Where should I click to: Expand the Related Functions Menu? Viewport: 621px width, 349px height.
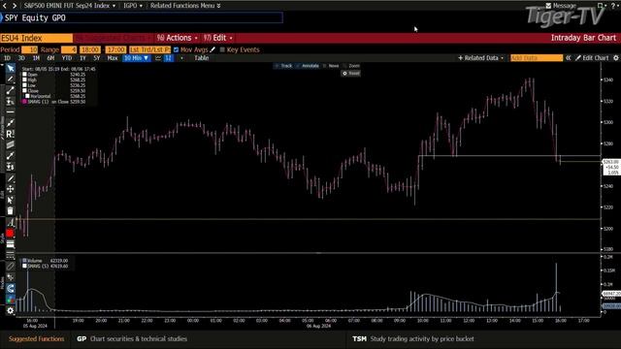click(x=185, y=6)
